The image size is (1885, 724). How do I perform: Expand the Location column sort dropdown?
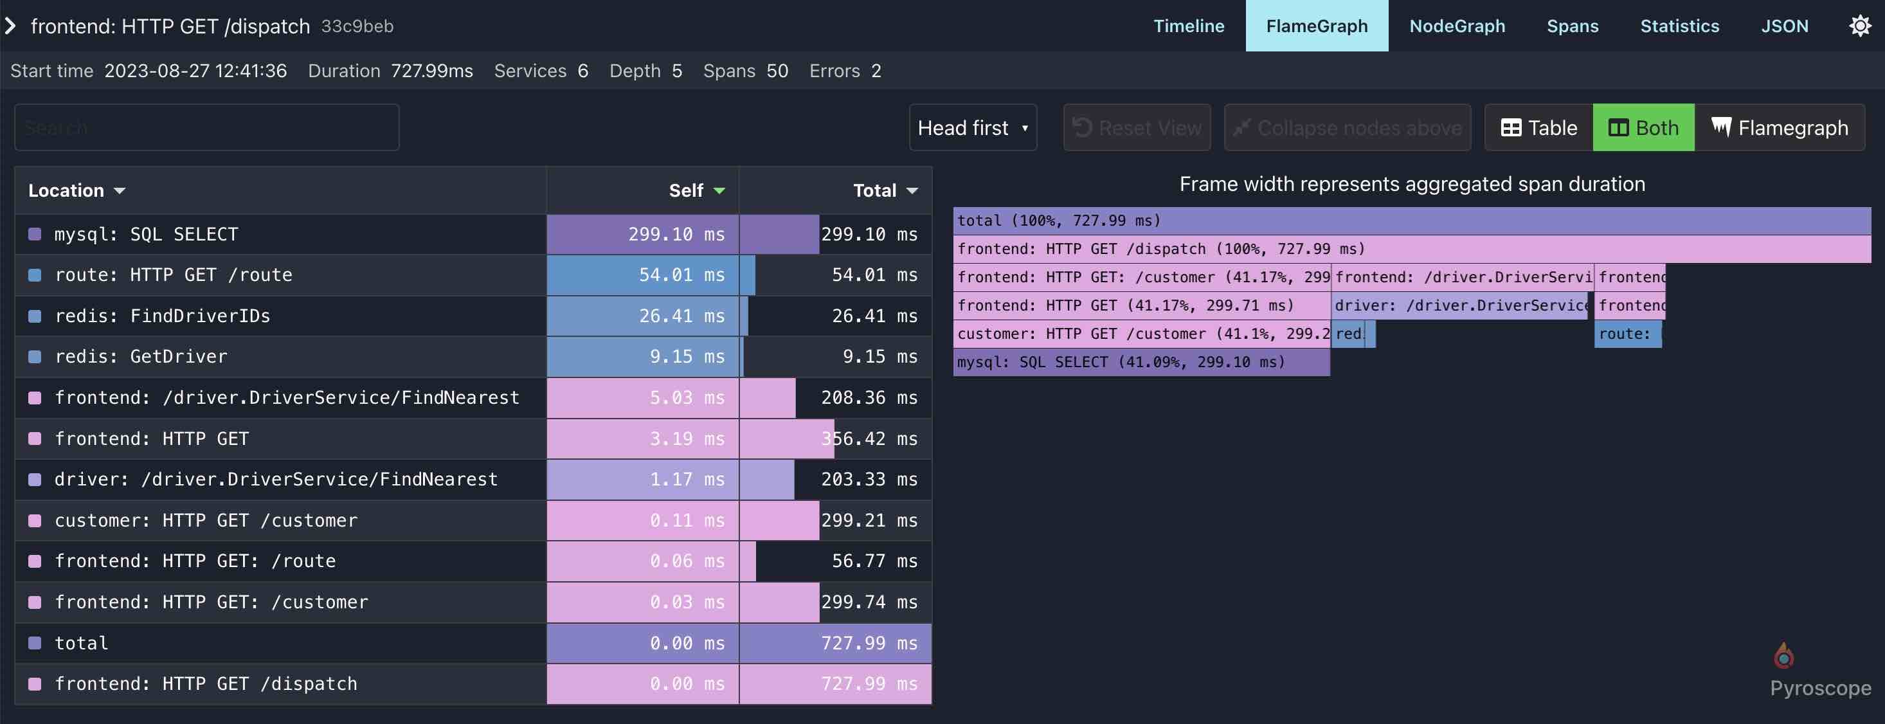(x=118, y=189)
